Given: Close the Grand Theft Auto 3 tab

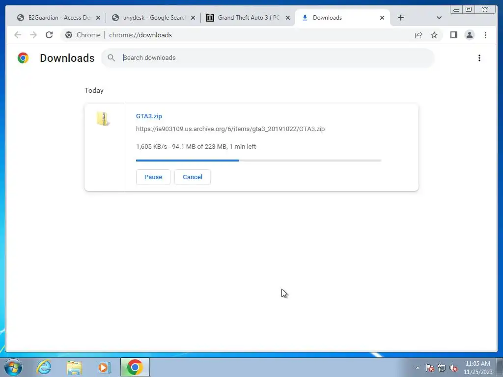Looking at the screenshot, I should coord(288,18).
